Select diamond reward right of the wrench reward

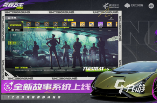click(x=92, y=24)
